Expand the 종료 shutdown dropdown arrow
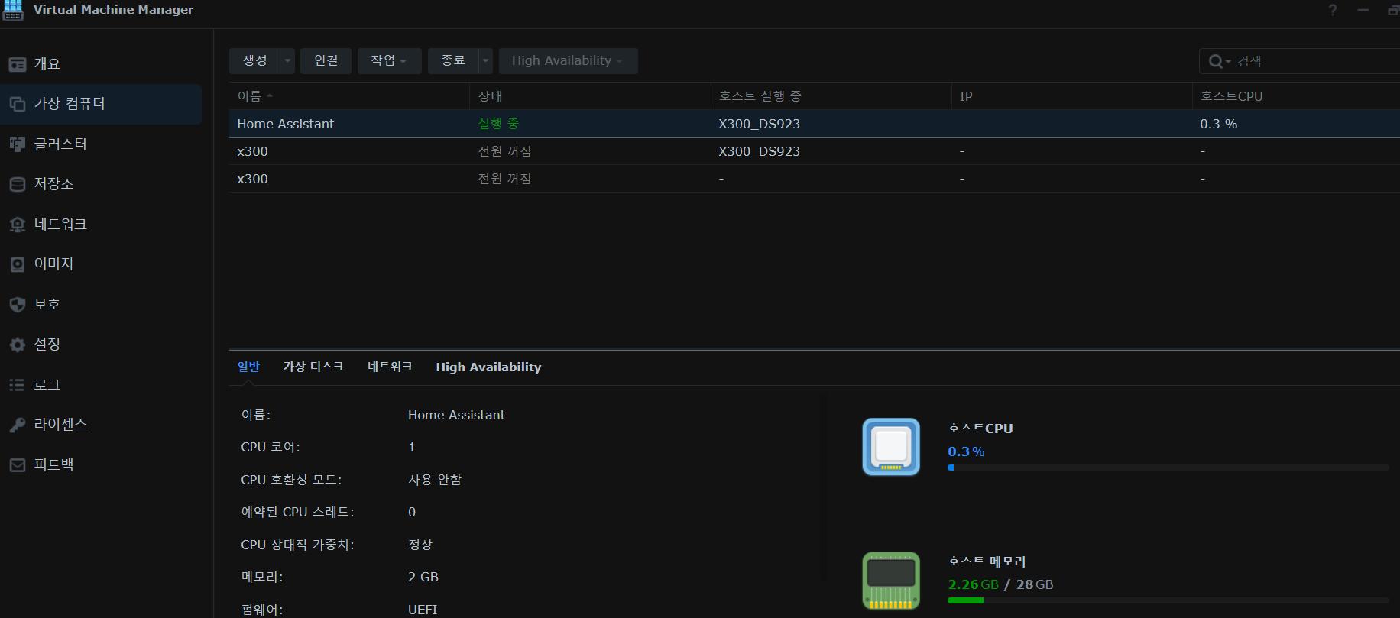Image resolution: width=1400 pixels, height=618 pixels. [x=485, y=61]
